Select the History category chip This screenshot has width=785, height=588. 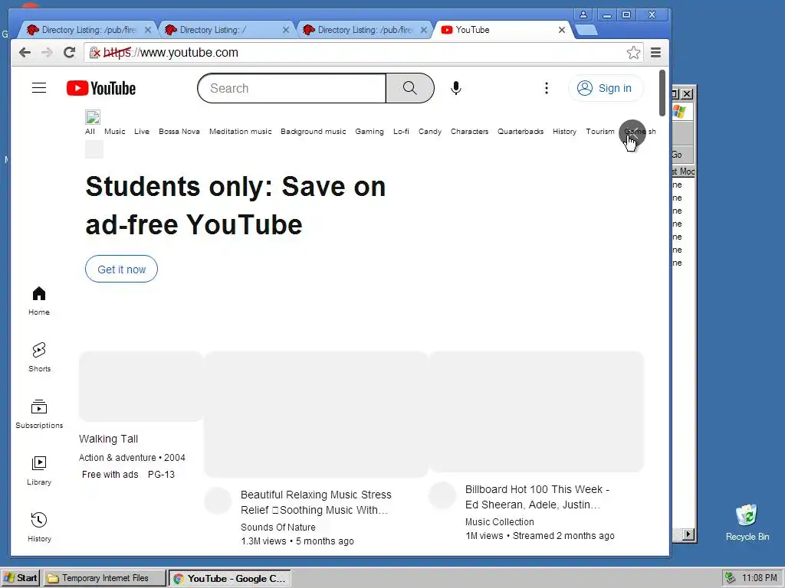pyautogui.click(x=565, y=132)
